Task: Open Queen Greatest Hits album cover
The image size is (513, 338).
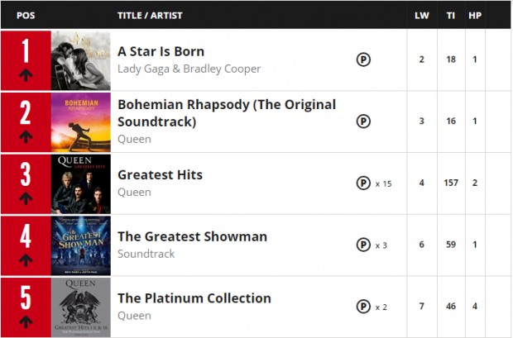Action: (x=80, y=183)
